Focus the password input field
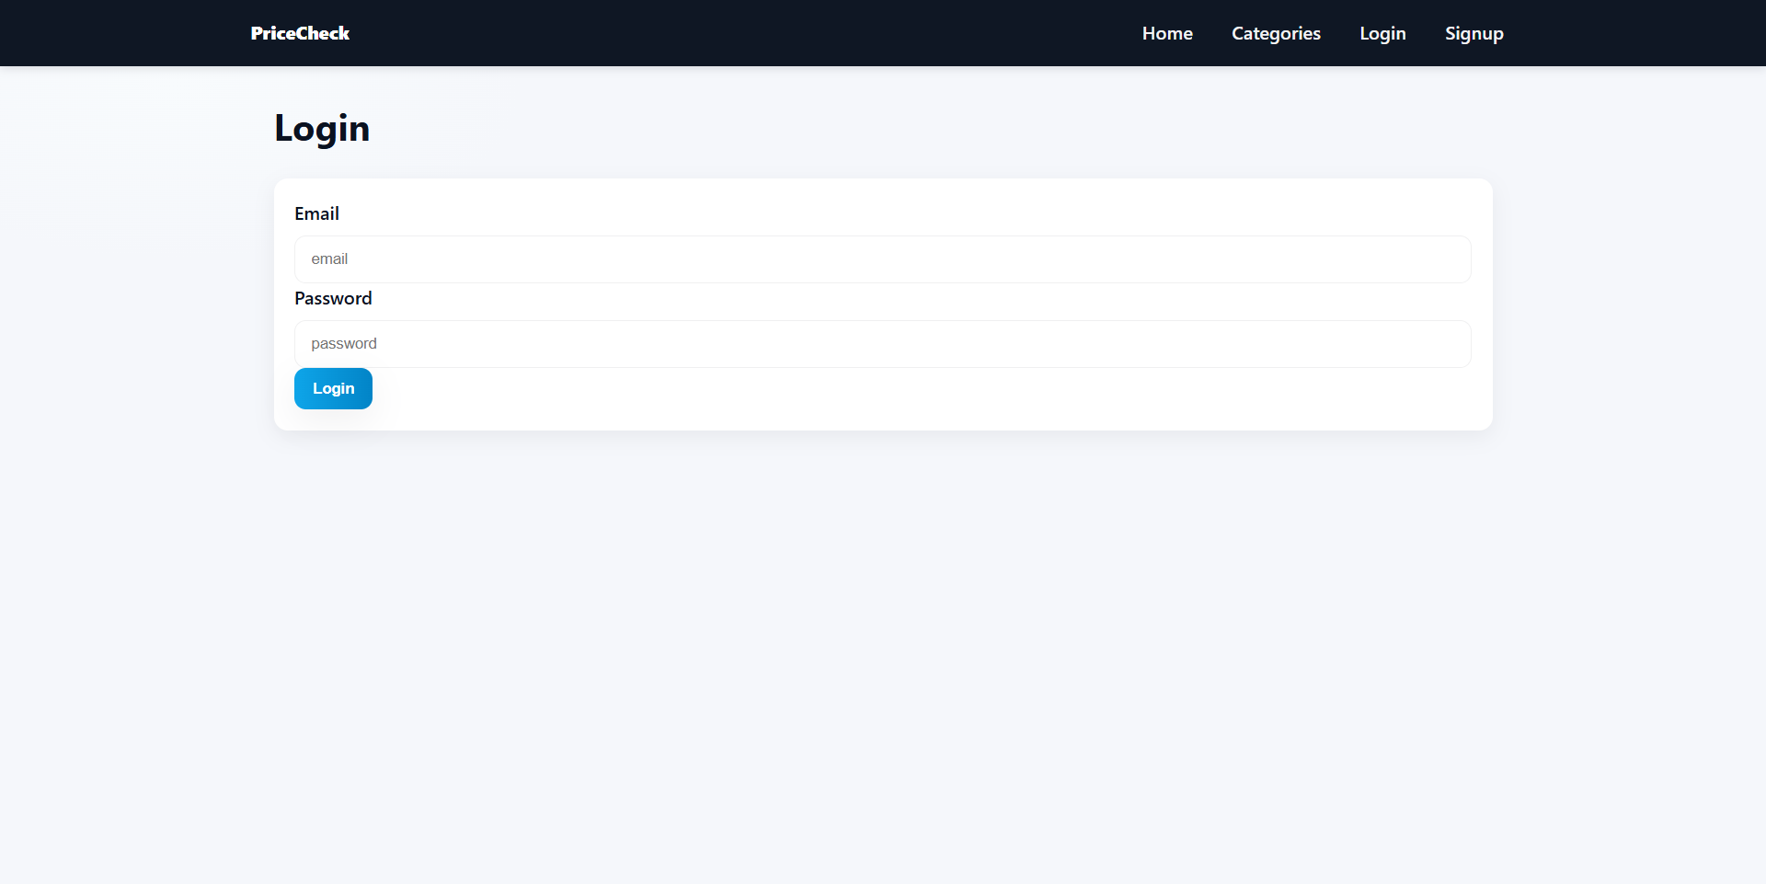 [x=882, y=344]
